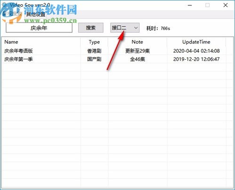Click the 更新至29集 note cell
Viewport: 235px width, 190px height.
point(138,51)
